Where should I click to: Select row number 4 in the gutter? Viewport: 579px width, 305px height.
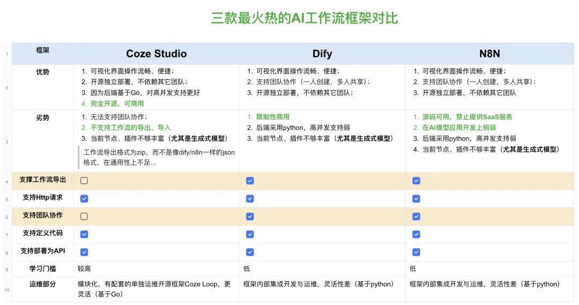(7, 182)
